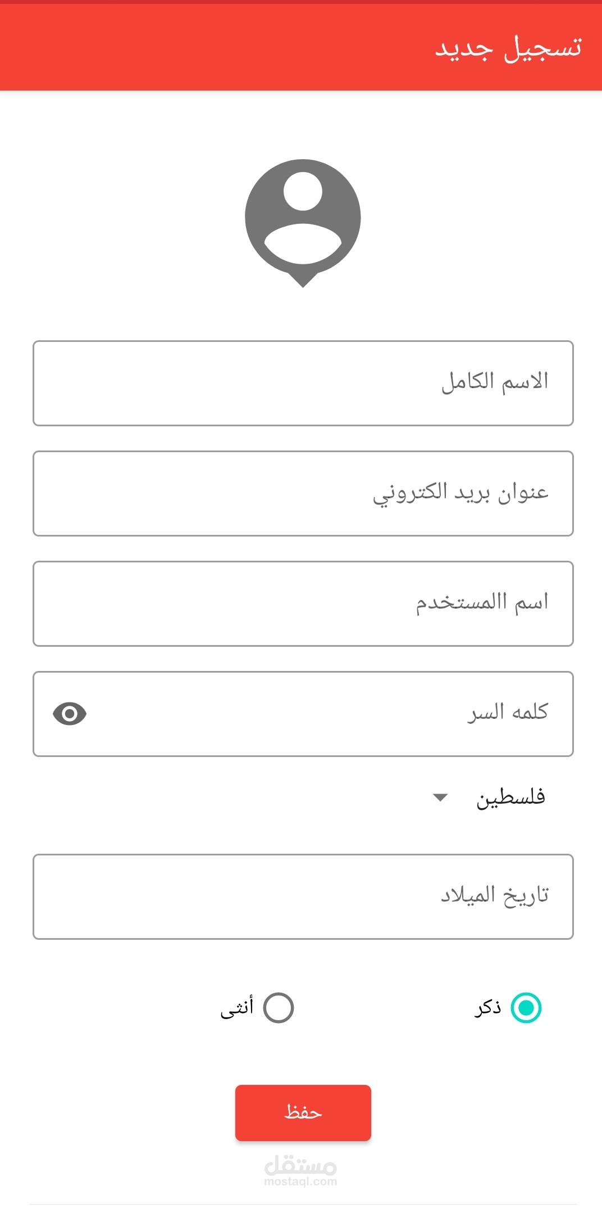This screenshot has width=602, height=1212.
Task: Click the country dropdown arrow
Action: (440, 798)
